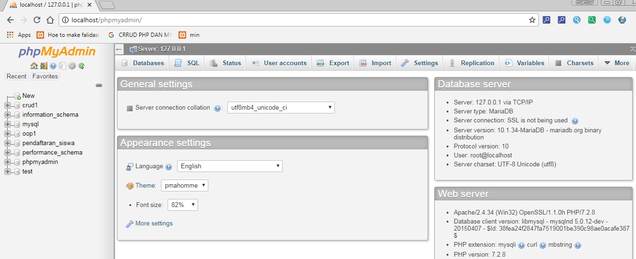
Task: Open the Server connection collation dropdown
Action: point(281,107)
